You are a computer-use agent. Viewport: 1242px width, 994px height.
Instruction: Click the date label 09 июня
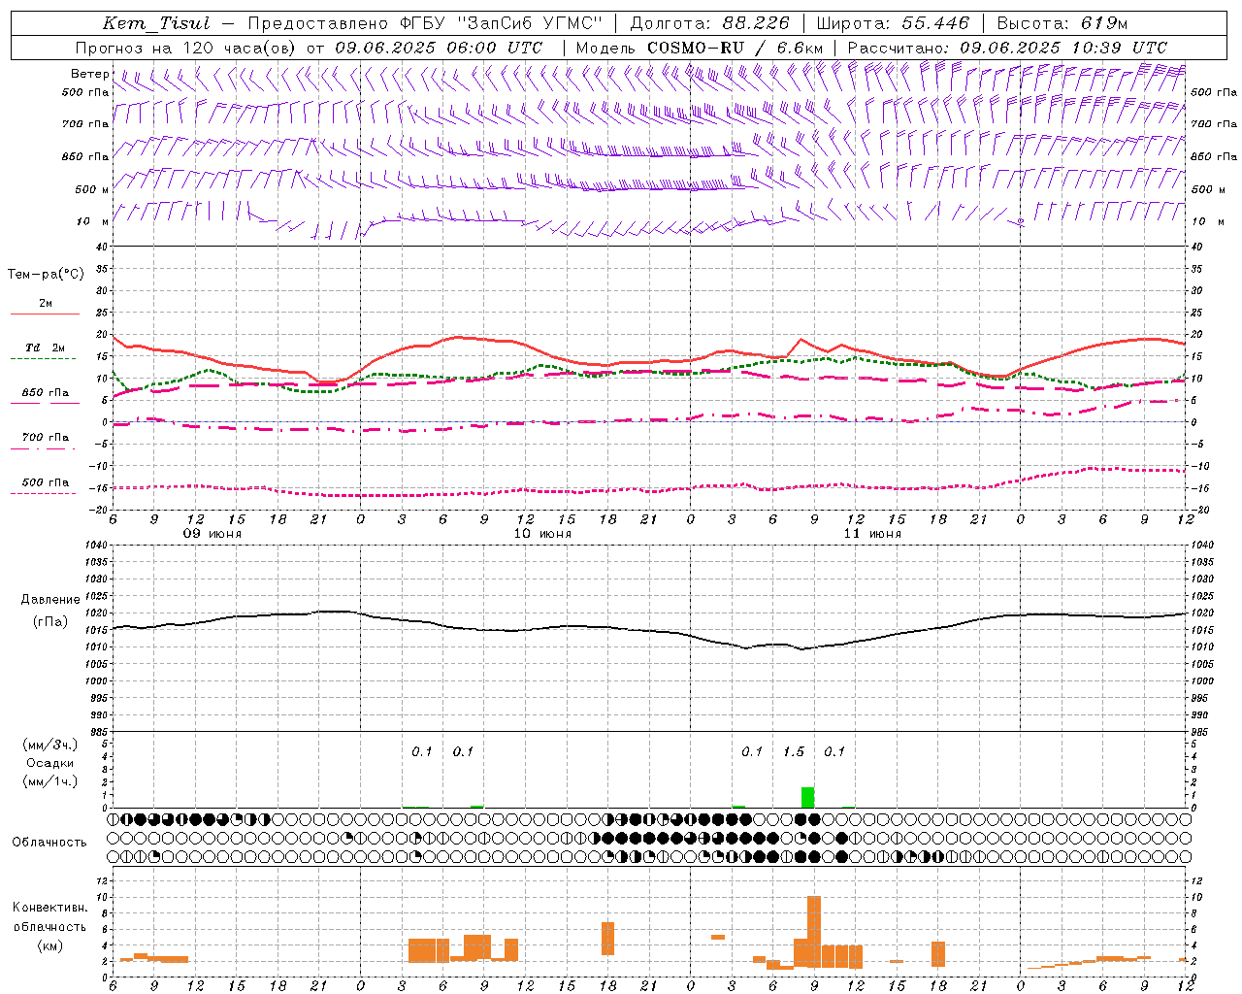tap(212, 534)
